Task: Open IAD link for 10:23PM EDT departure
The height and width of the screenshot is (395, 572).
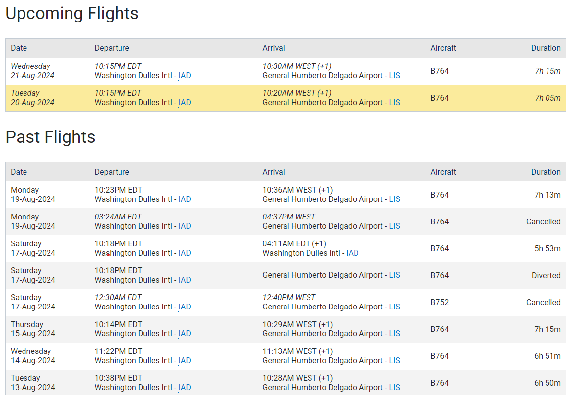Action: coord(185,199)
